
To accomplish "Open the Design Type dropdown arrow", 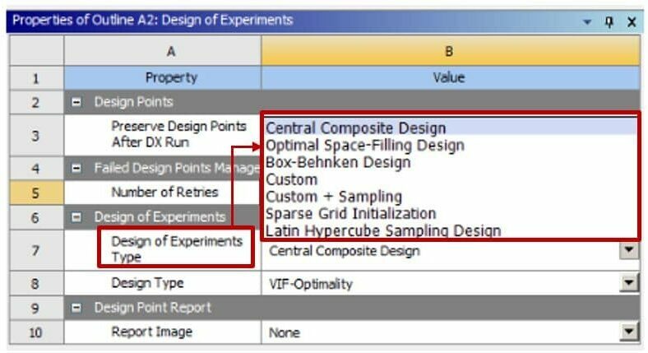I will click(x=629, y=283).
